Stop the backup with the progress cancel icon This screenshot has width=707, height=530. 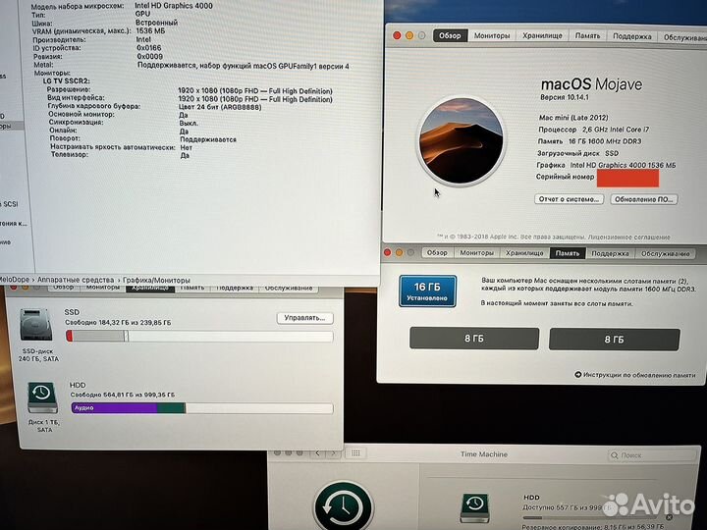pyautogui.click(x=669, y=517)
